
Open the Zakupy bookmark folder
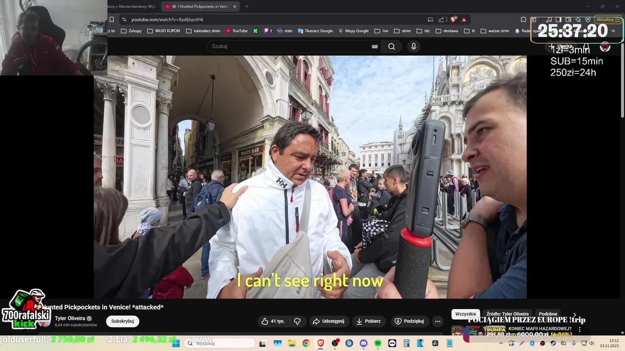(x=131, y=31)
